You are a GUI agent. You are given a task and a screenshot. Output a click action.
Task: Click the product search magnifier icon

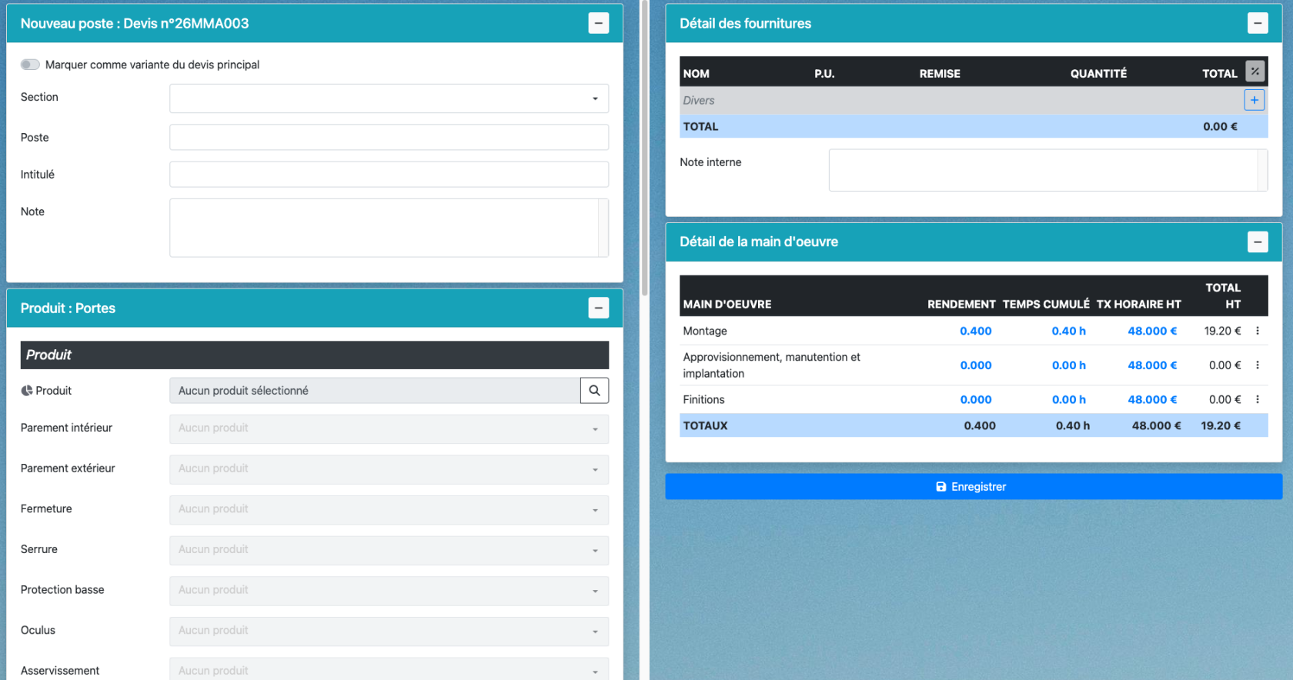tap(594, 391)
